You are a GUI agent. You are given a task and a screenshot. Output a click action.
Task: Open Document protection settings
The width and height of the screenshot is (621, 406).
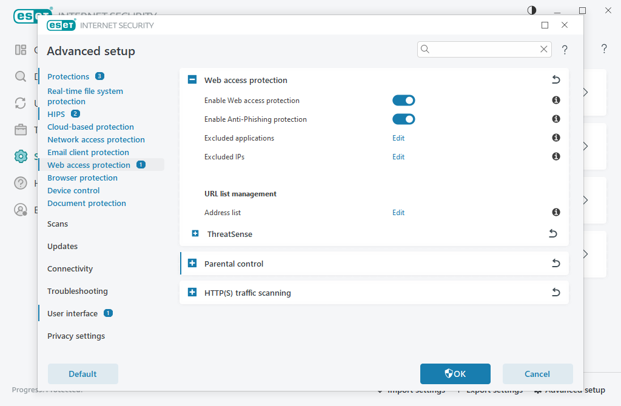87,203
